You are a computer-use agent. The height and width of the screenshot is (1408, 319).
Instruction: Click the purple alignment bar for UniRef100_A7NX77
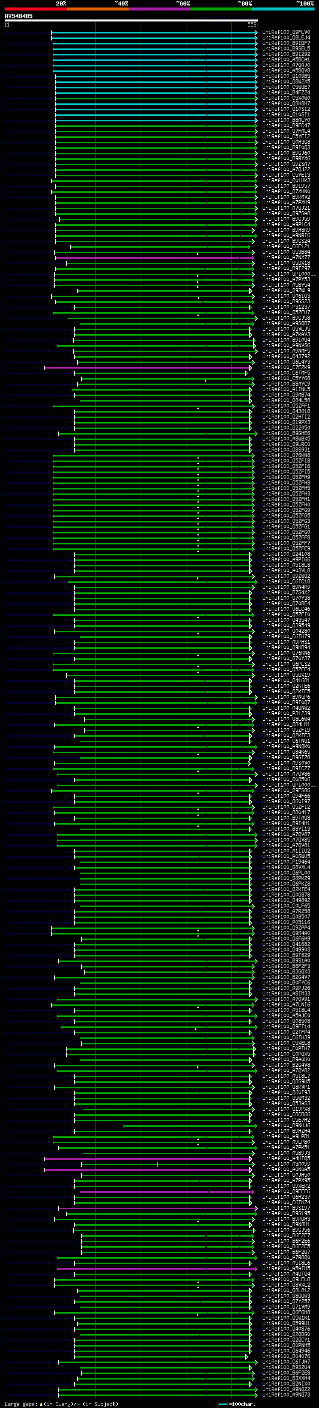tap(155, 258)
